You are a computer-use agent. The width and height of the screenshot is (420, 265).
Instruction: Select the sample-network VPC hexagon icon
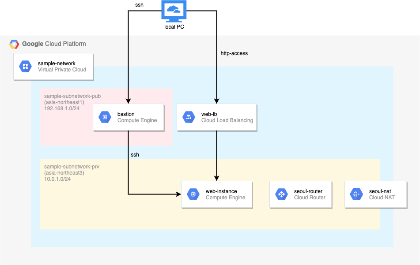(26, 66)
